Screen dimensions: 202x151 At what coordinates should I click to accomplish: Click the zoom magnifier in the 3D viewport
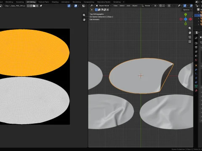(x=190, y=28)
